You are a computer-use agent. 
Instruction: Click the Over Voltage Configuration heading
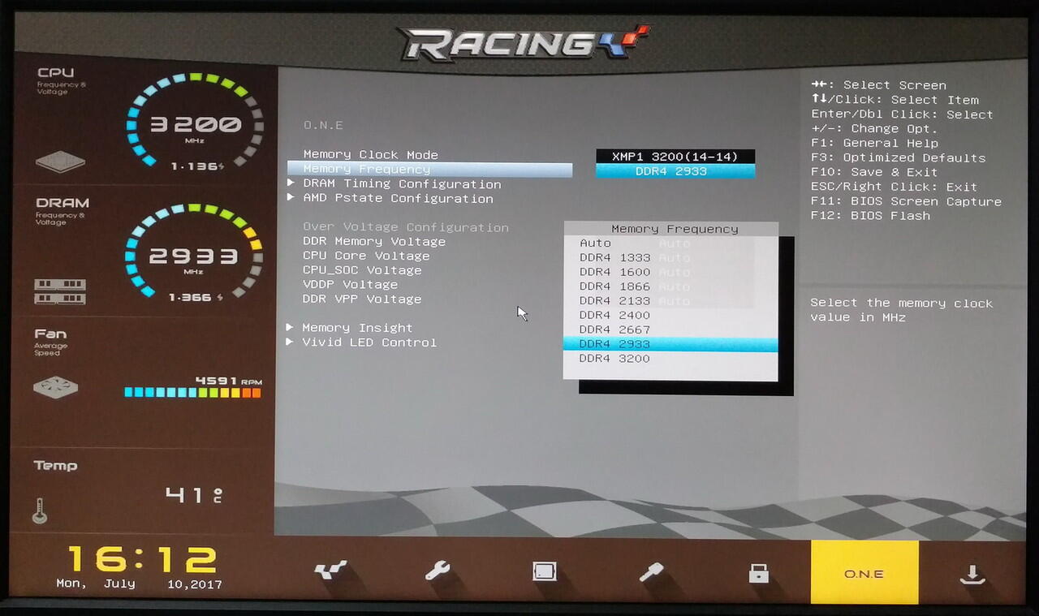[406, 227]
